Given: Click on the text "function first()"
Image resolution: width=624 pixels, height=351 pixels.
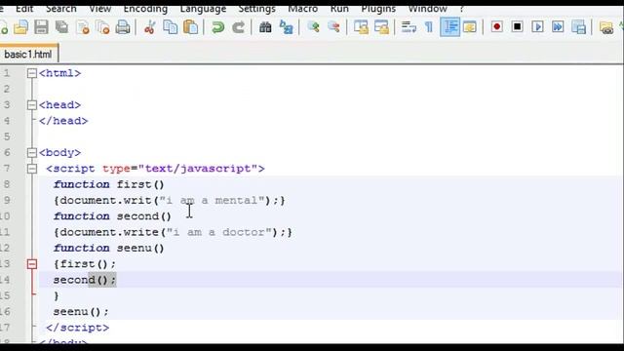Looking at the screenshot, I should [x=108, y=184].
